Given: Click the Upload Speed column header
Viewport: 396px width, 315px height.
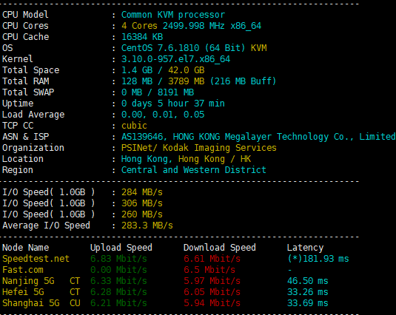Looking at the screenshot, I should tap(121, 248).
